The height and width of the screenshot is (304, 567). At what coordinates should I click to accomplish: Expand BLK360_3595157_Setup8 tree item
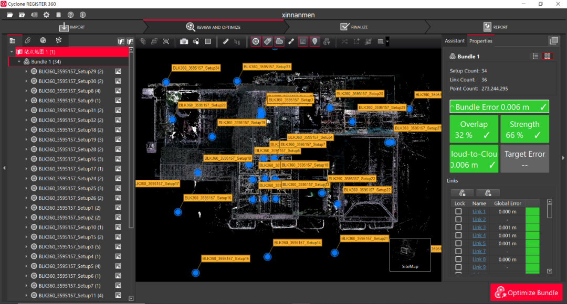[x=26, y=91]
